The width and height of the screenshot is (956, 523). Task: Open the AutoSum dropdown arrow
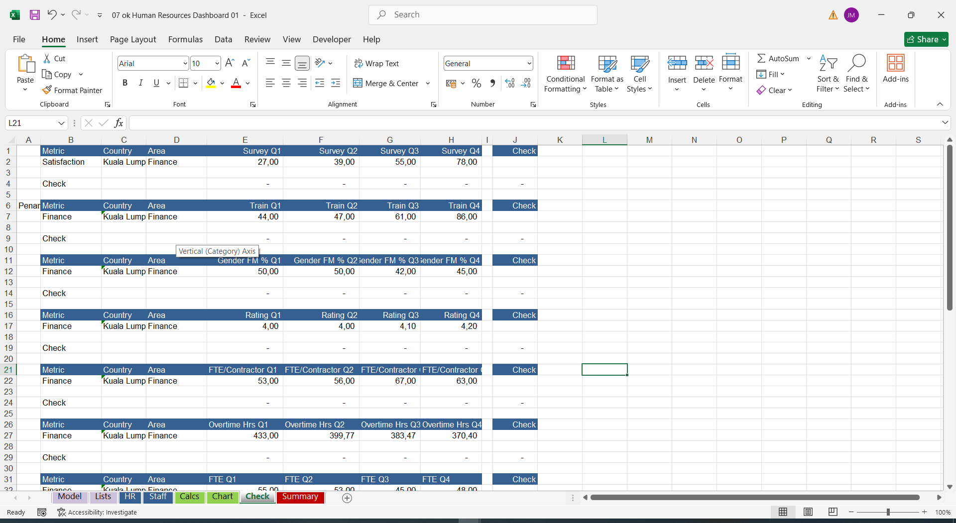tap(809, 58)
